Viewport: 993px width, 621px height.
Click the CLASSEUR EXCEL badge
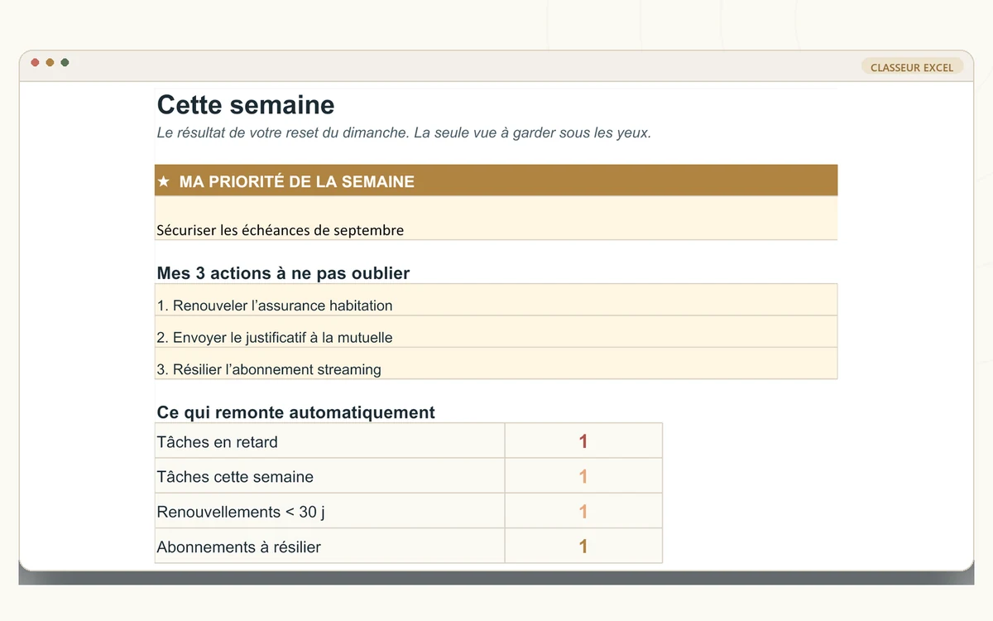pyautogui.click(x=912, y=67)
